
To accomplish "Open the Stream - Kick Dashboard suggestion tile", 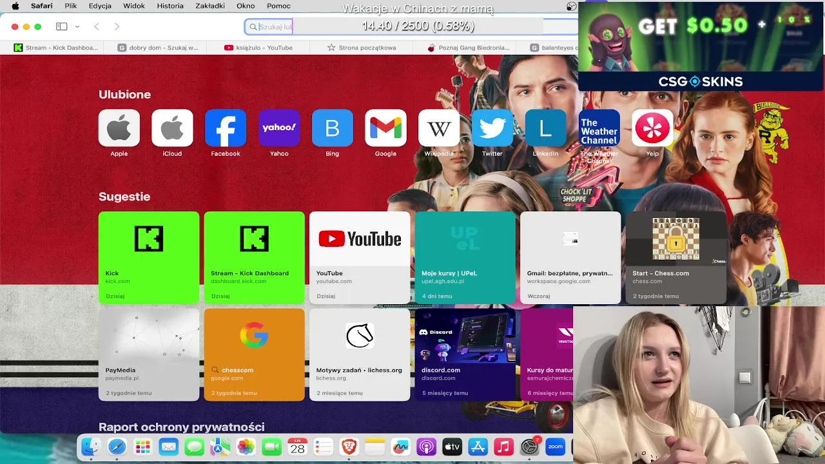I will point(254,257).
